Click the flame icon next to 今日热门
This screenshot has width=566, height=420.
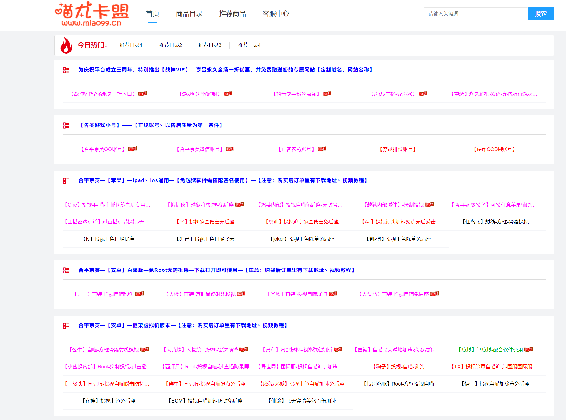(x=66, y=45)
